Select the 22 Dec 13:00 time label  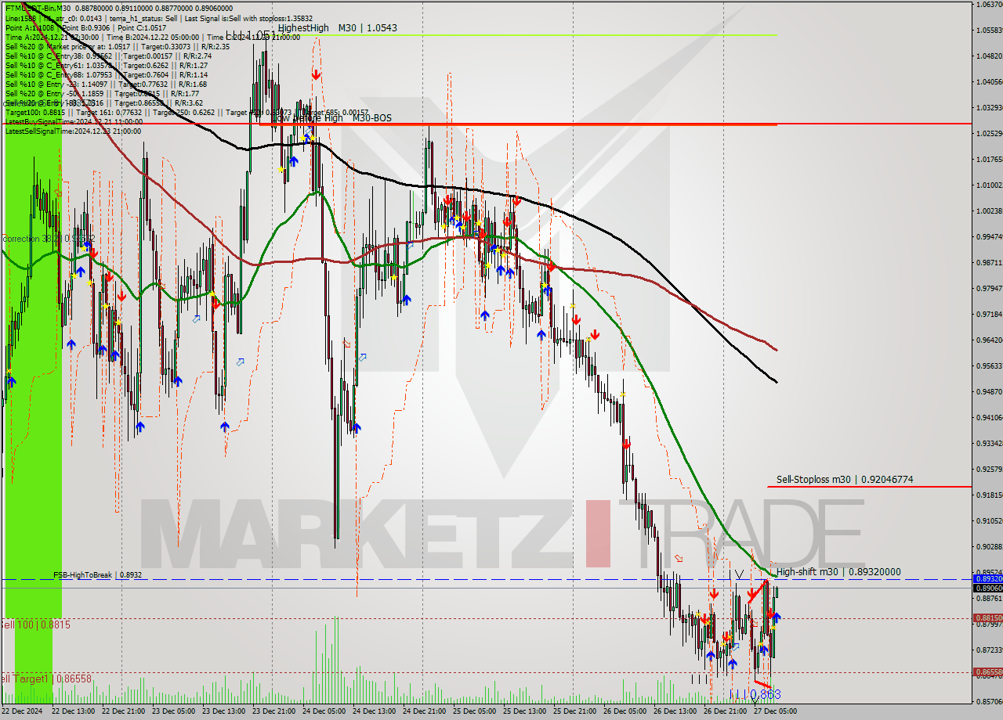click(x=74, y=711)
